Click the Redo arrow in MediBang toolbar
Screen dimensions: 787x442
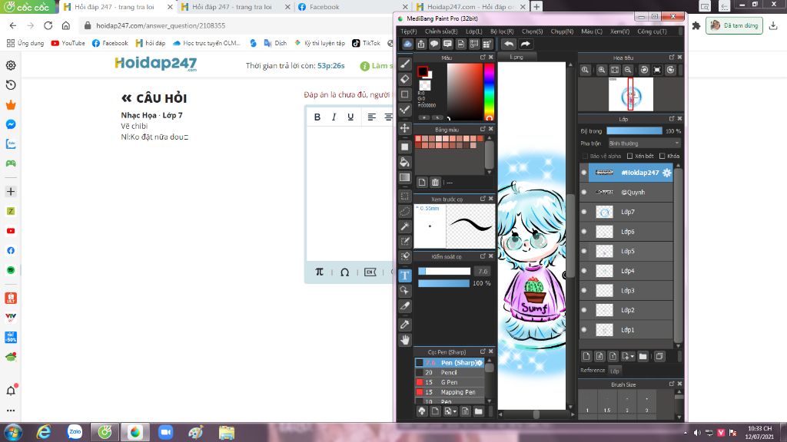pos(525,44)
